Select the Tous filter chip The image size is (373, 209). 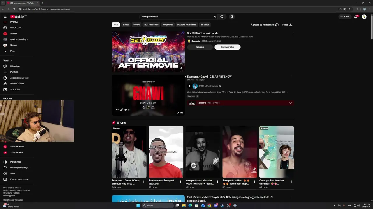116,25
